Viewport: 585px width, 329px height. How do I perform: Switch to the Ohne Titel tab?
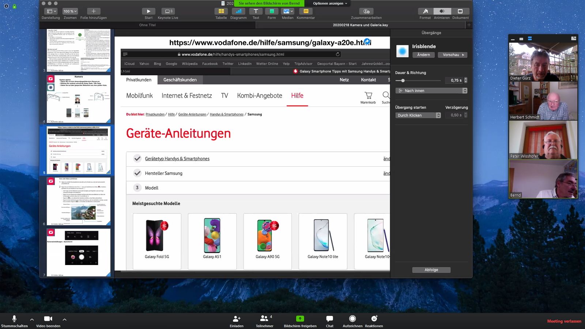click(x=147, y=25)
